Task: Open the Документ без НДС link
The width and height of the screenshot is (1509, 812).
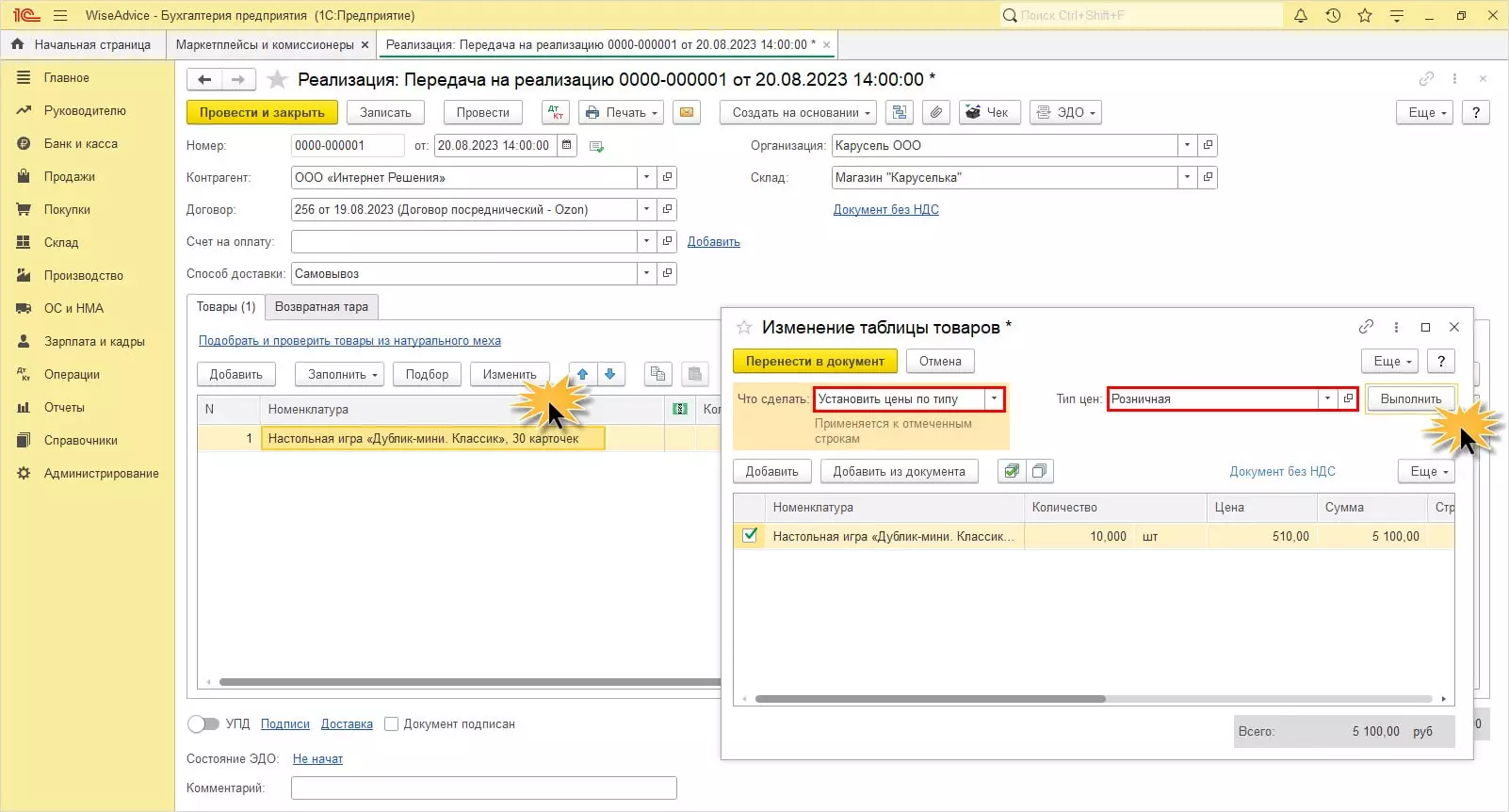Action: click(885, 209)
